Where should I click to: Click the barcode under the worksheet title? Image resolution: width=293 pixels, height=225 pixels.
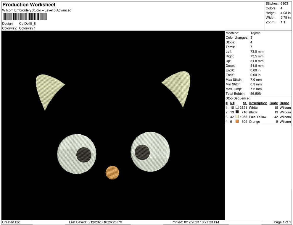24,17
